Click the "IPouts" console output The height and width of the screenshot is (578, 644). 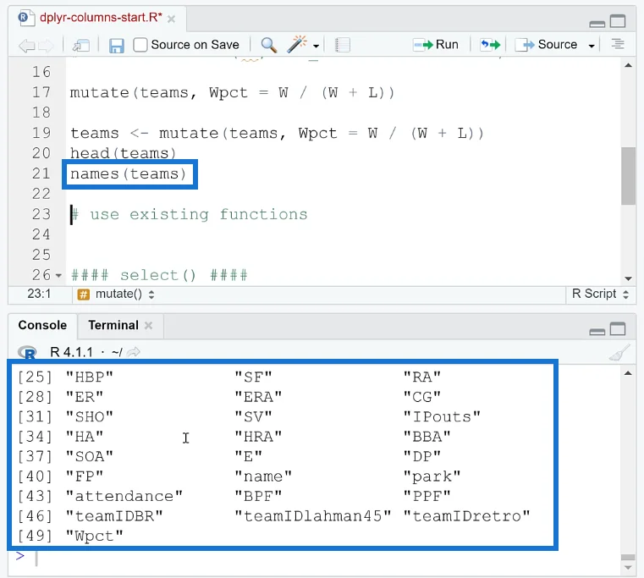442,416
